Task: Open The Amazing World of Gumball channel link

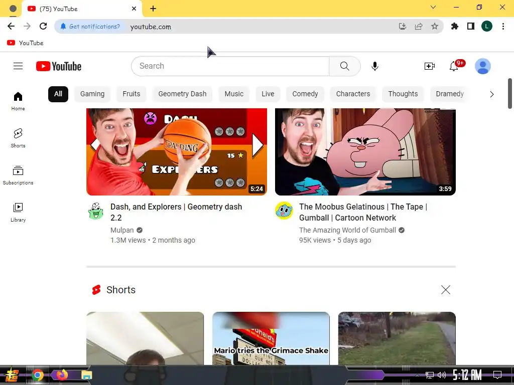Action: [347, 230]
